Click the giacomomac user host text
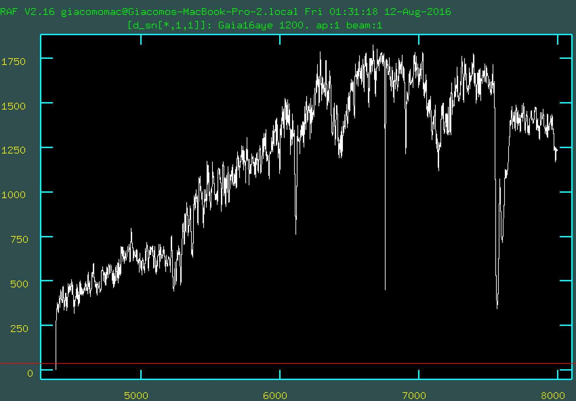The image size is (576, 401). coord(179,12)
